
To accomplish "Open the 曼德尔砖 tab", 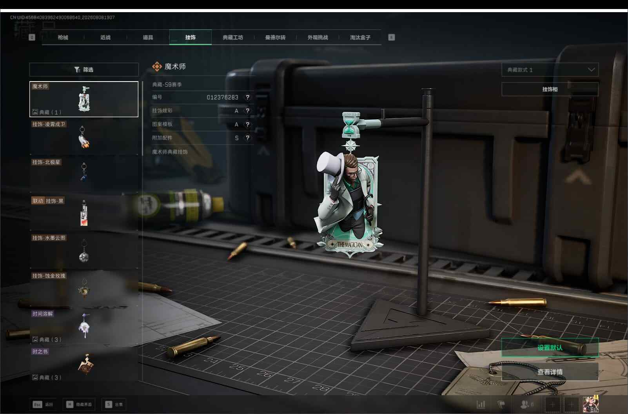I will 275,37.
